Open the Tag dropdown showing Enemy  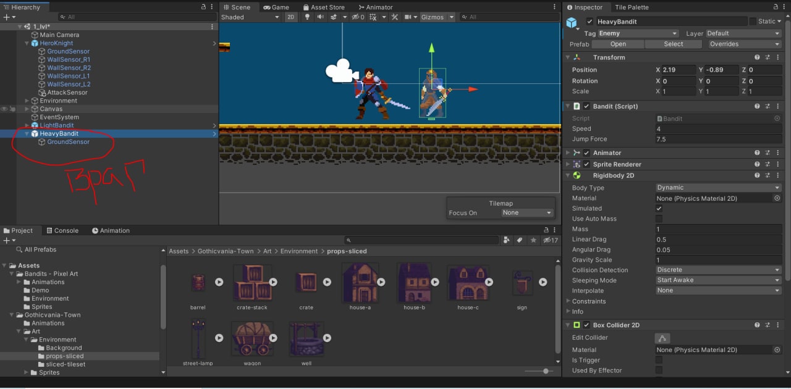click(638, 33)
